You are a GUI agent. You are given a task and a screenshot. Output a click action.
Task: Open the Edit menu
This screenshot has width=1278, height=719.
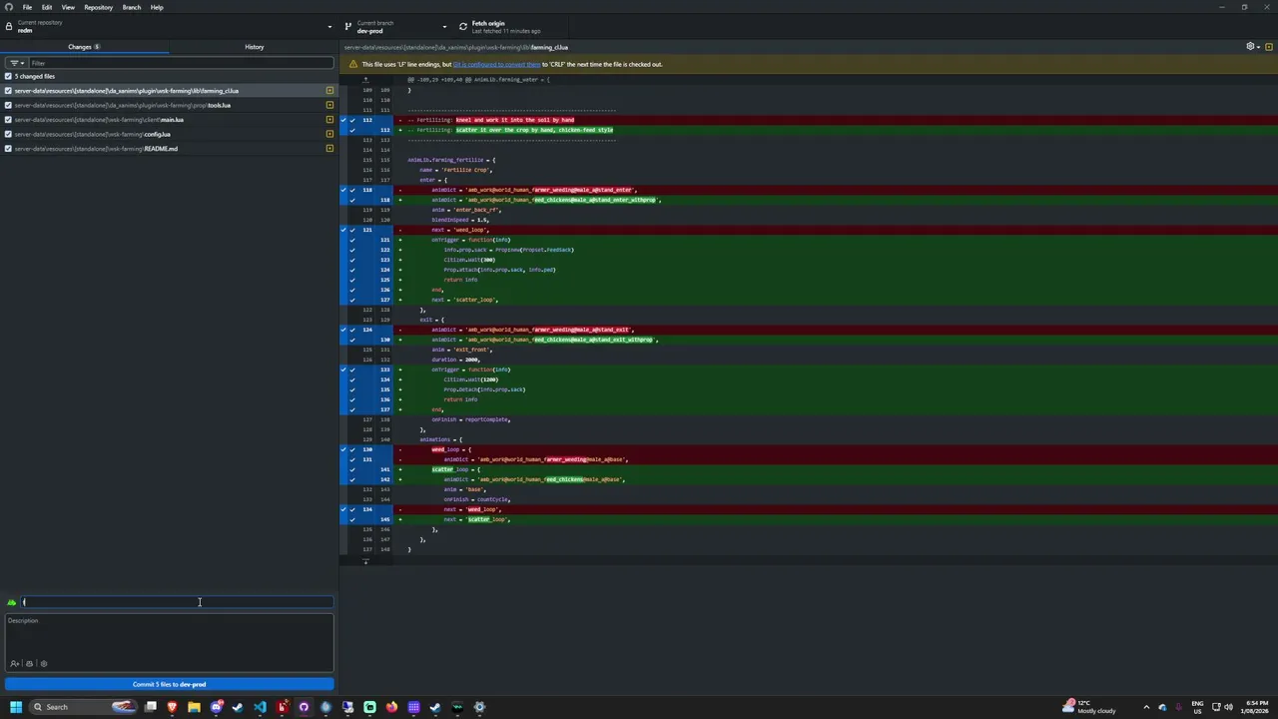tap(47, 7)
